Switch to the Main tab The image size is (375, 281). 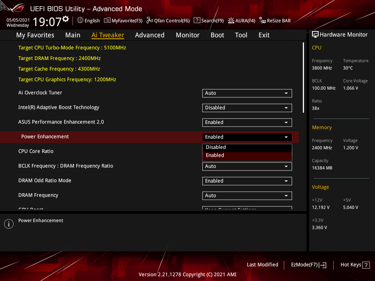(x=73, y=35)
